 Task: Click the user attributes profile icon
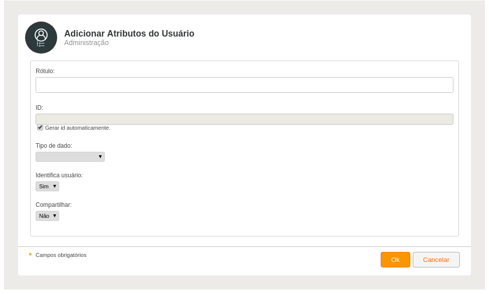pos(41,38)
